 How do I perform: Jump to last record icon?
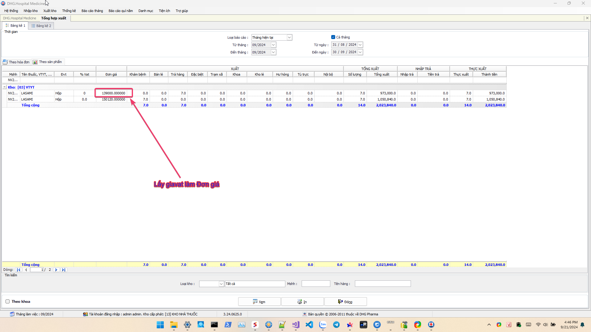pyautogui.click(x=64, y=270)
